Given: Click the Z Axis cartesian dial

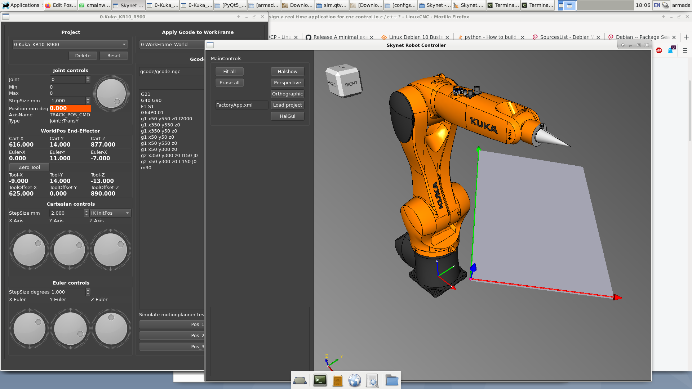Looking at the screenshot, I should [110, 250].
